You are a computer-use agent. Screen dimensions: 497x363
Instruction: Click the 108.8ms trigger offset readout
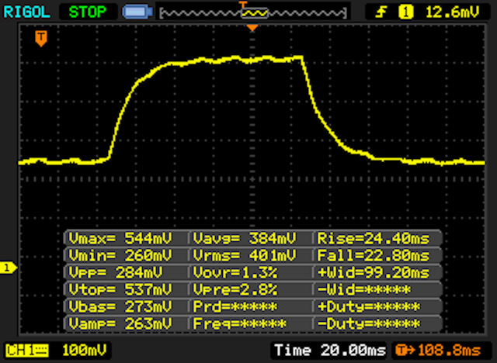tap(441, 351)
